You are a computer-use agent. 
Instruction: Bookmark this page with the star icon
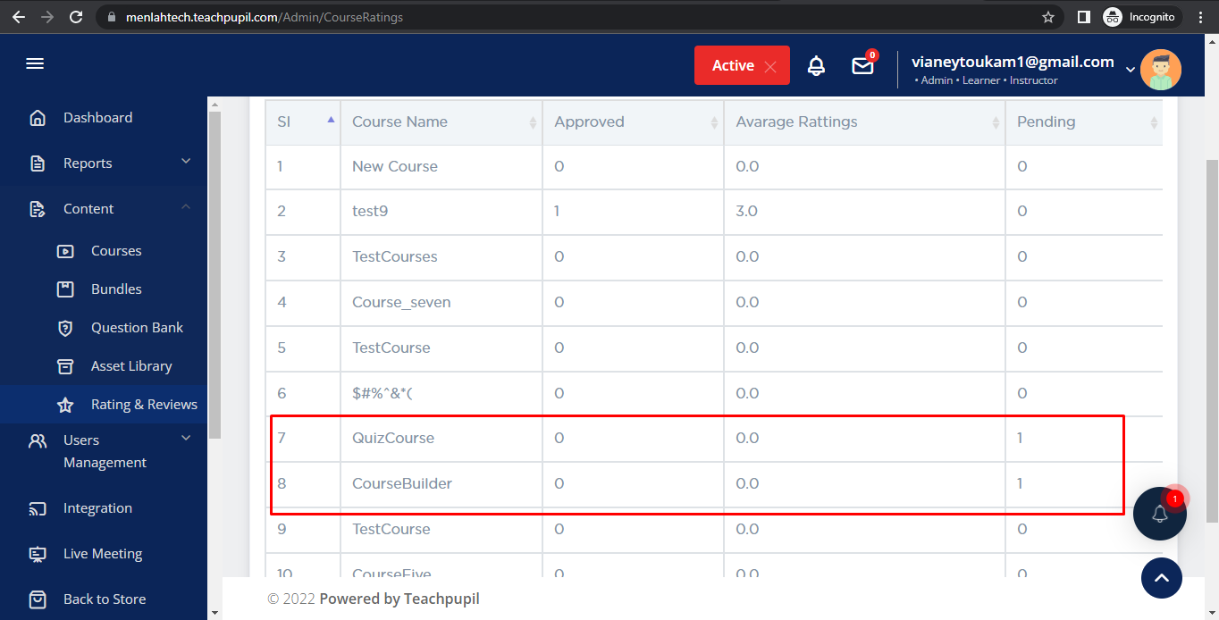(1048, 17)
